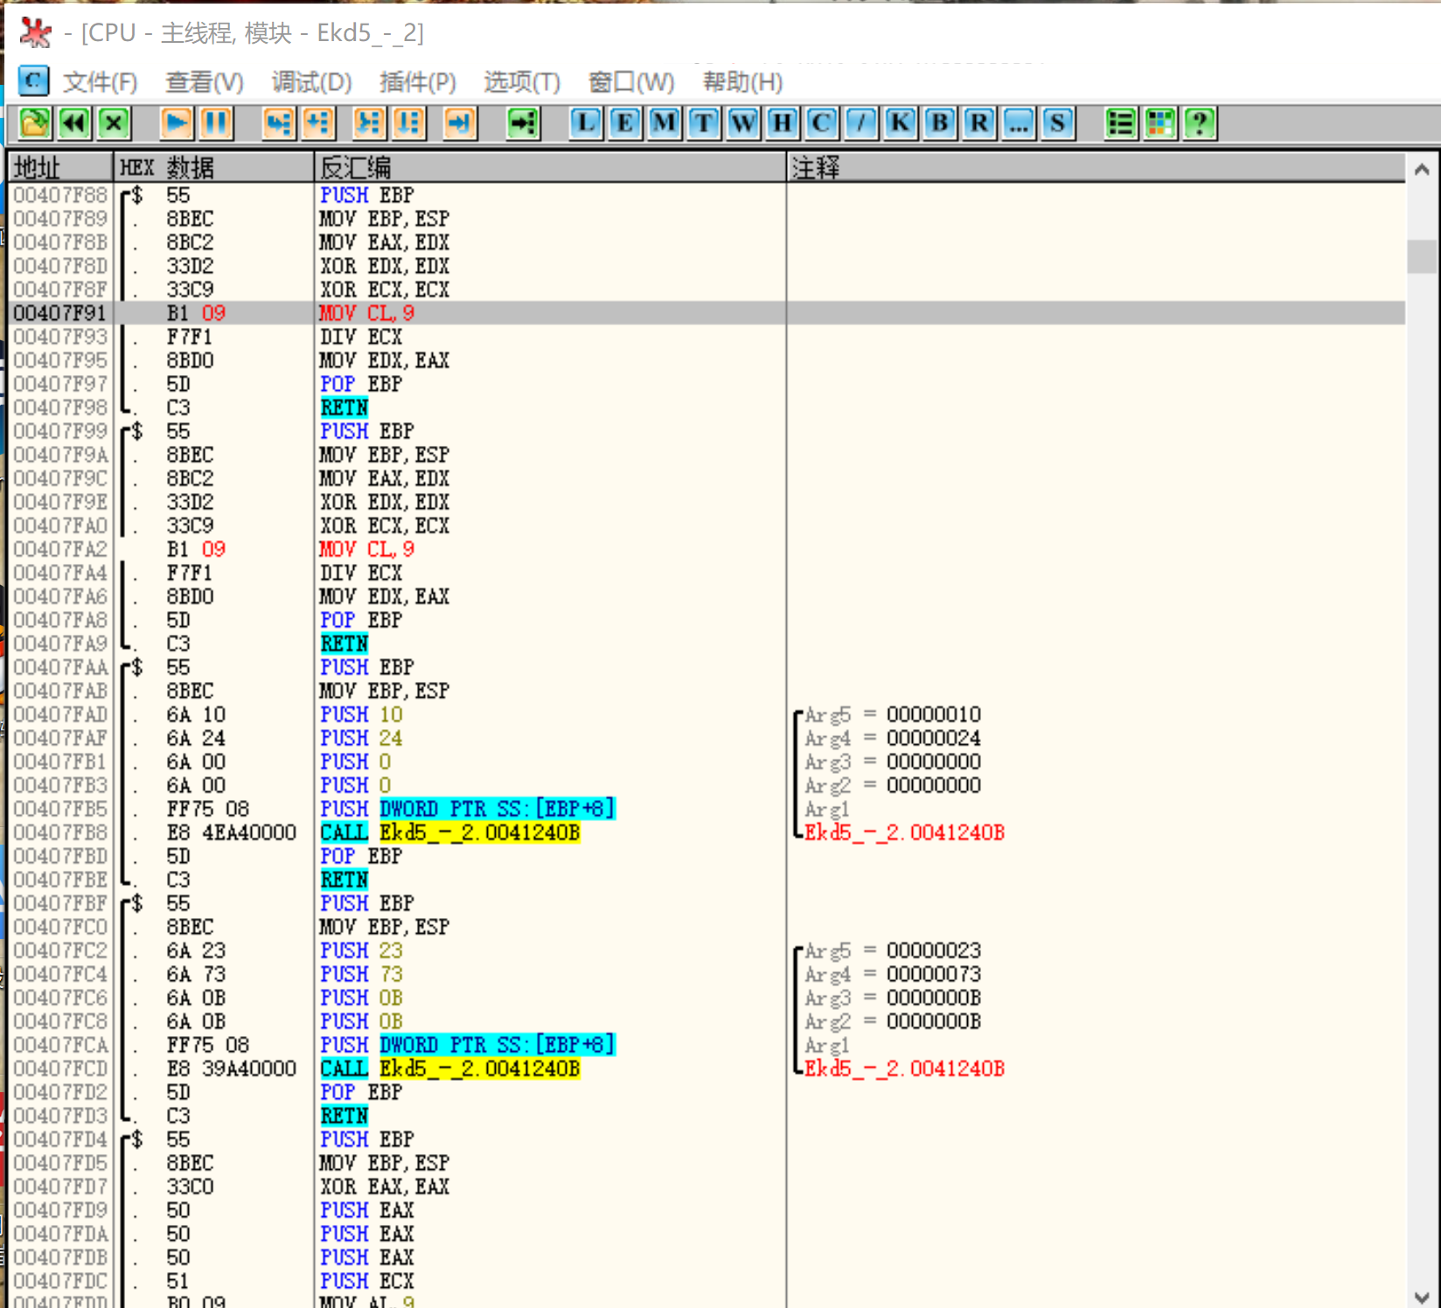Open the 文件(F) menu
This screenshot has width=1441, height=1308.
tap(100, 82)
